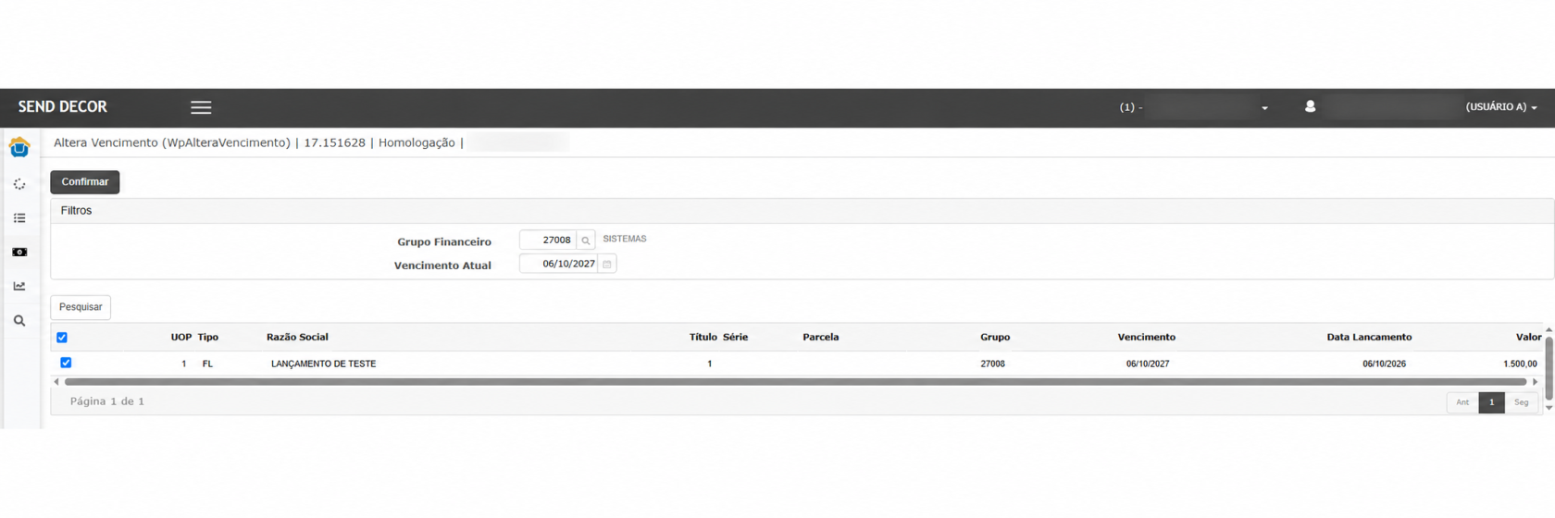The width and height of the screenshot is (1555, 518).
Task: Open the (USUÁRIO A) user dropdown
Action: 1501,107
